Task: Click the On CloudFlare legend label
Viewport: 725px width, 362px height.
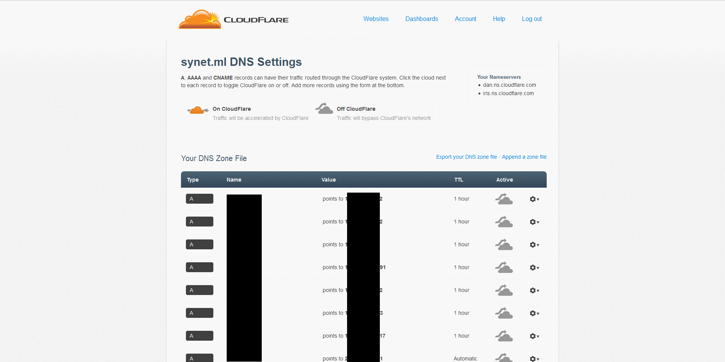Action: (232, 109)
